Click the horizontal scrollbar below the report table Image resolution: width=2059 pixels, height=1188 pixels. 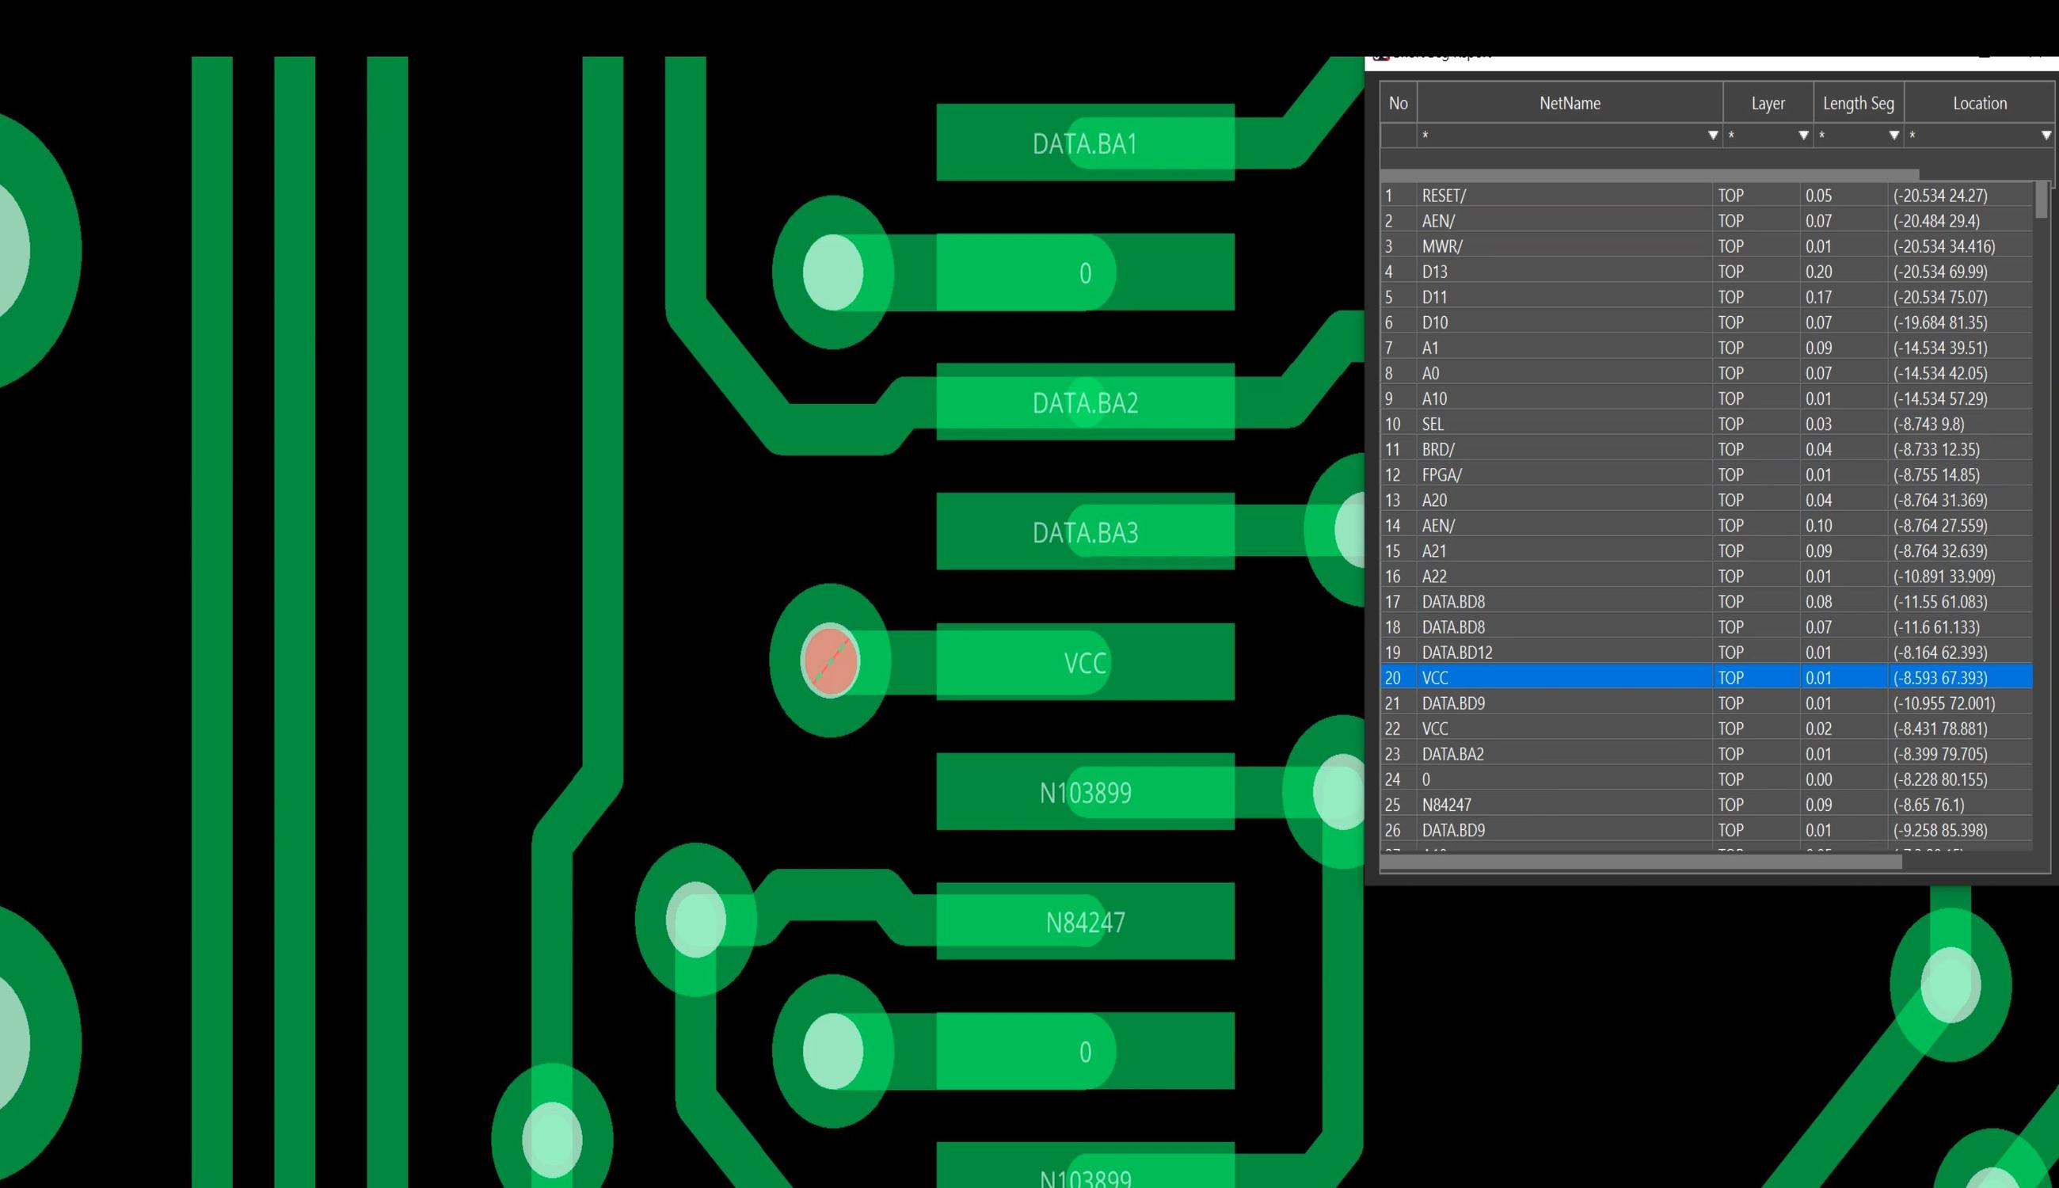(x=1641, y=862)
